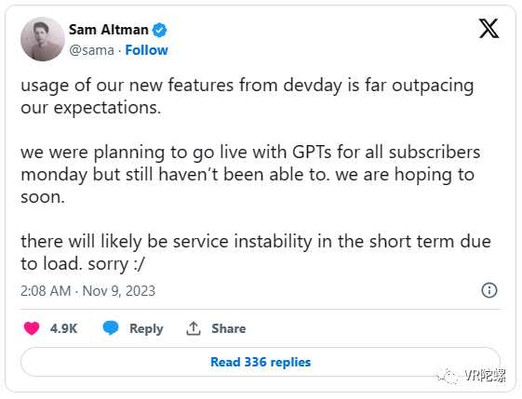Click the VR陀螺 watermark text

485,376
